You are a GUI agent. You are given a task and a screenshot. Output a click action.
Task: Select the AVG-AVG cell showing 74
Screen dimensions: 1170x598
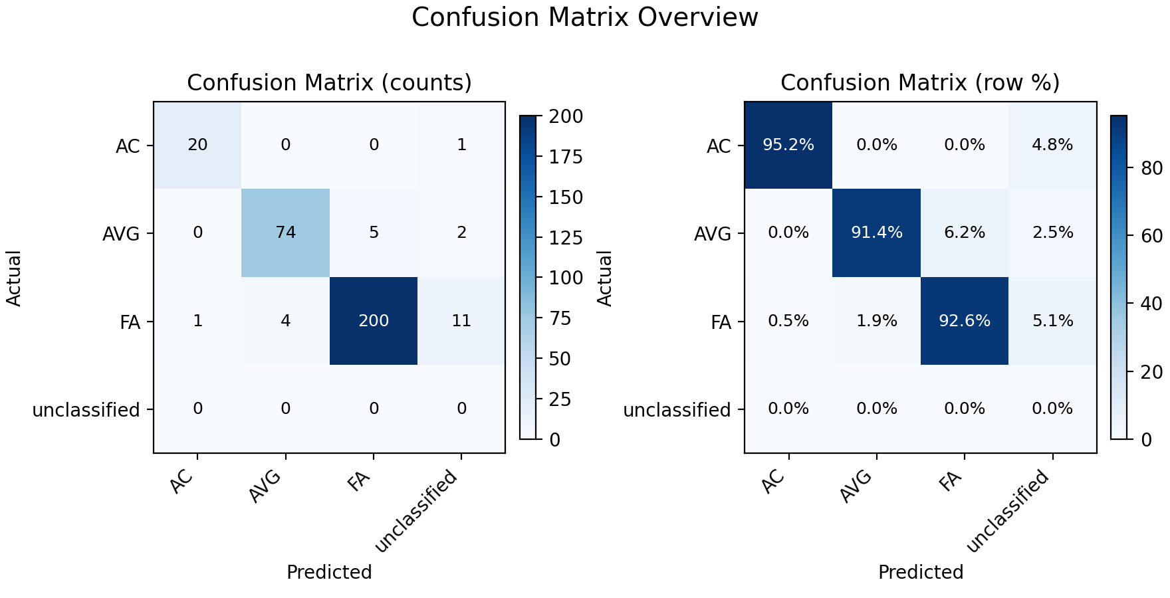point(286,233)
